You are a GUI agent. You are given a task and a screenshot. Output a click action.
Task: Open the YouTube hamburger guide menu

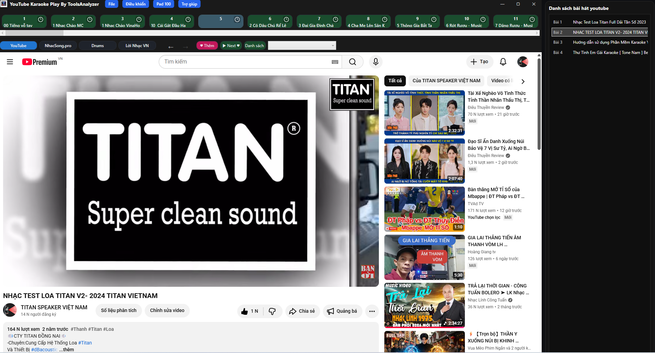(10, 62)
